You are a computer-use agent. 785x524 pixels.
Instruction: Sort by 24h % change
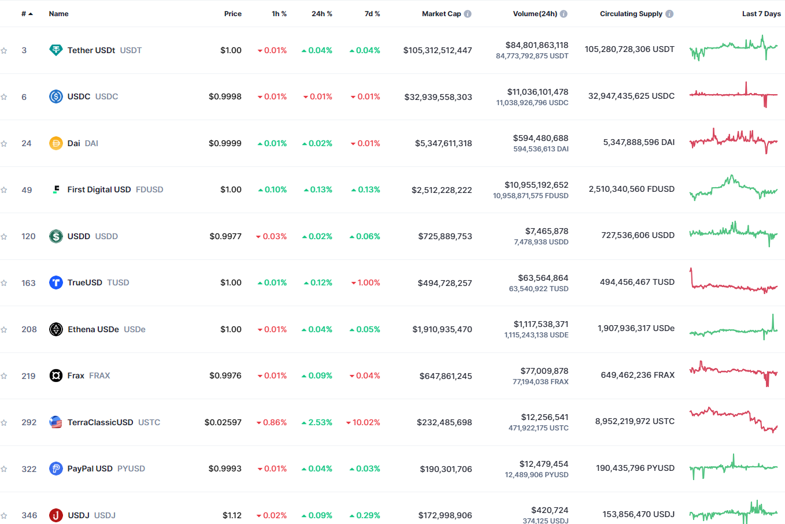(322, 14)
